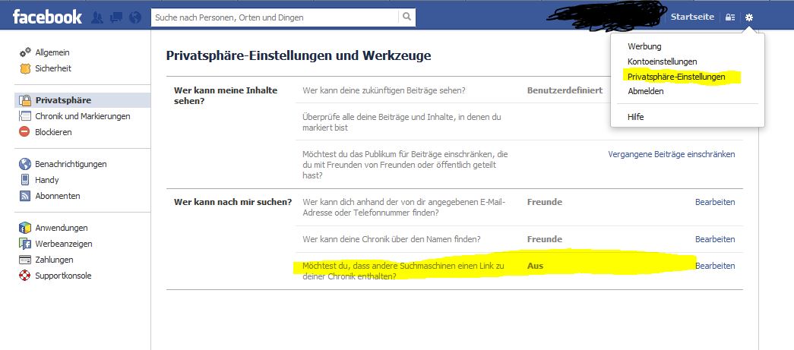
Task: Open friend requests icon in top bar
Action: 97,17
